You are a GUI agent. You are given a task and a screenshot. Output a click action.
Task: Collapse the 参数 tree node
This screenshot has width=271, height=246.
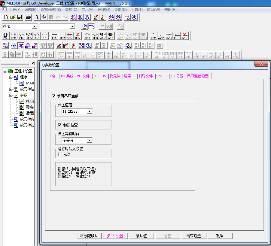pyautogui.click(x=11, y=95)
